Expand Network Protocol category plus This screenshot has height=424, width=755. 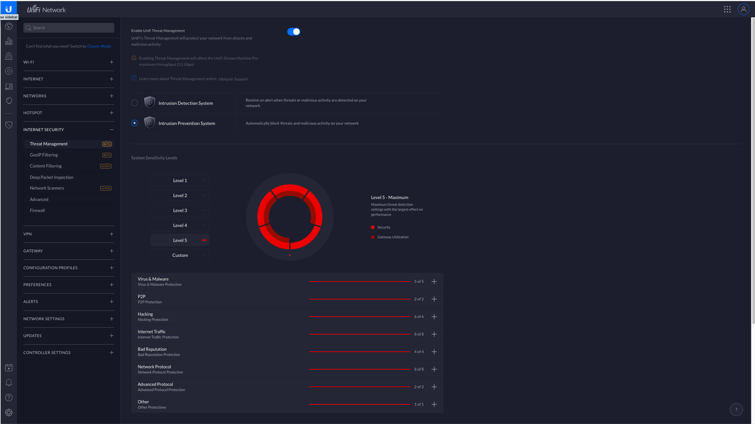[434, 369]
